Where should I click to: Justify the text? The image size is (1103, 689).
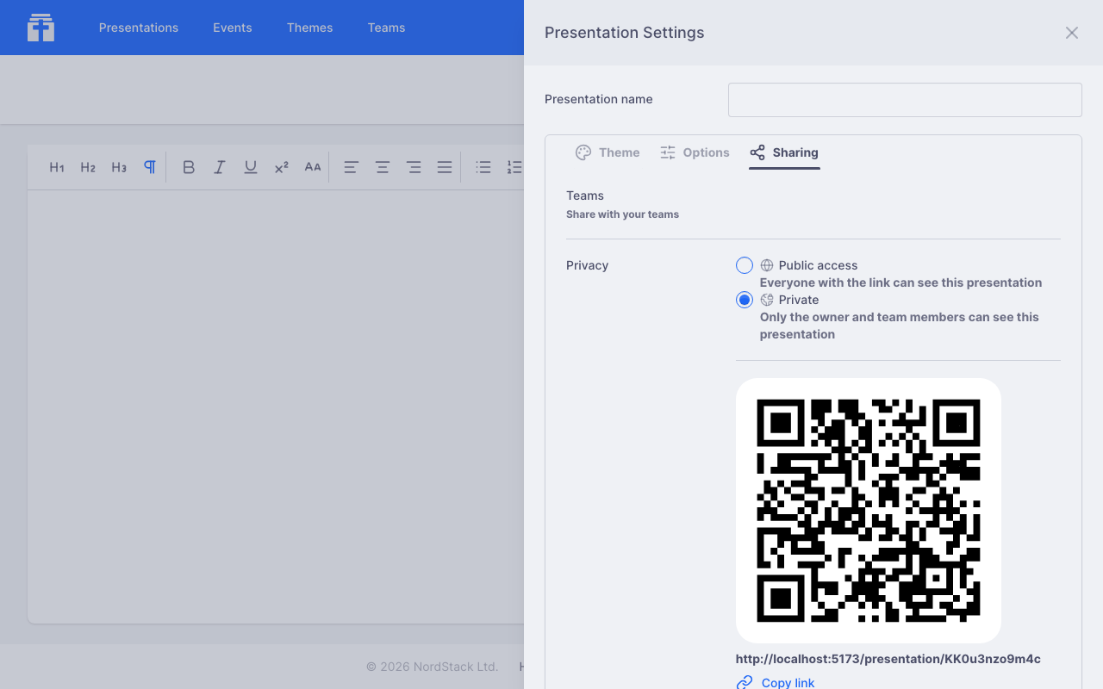coord(445,167)
